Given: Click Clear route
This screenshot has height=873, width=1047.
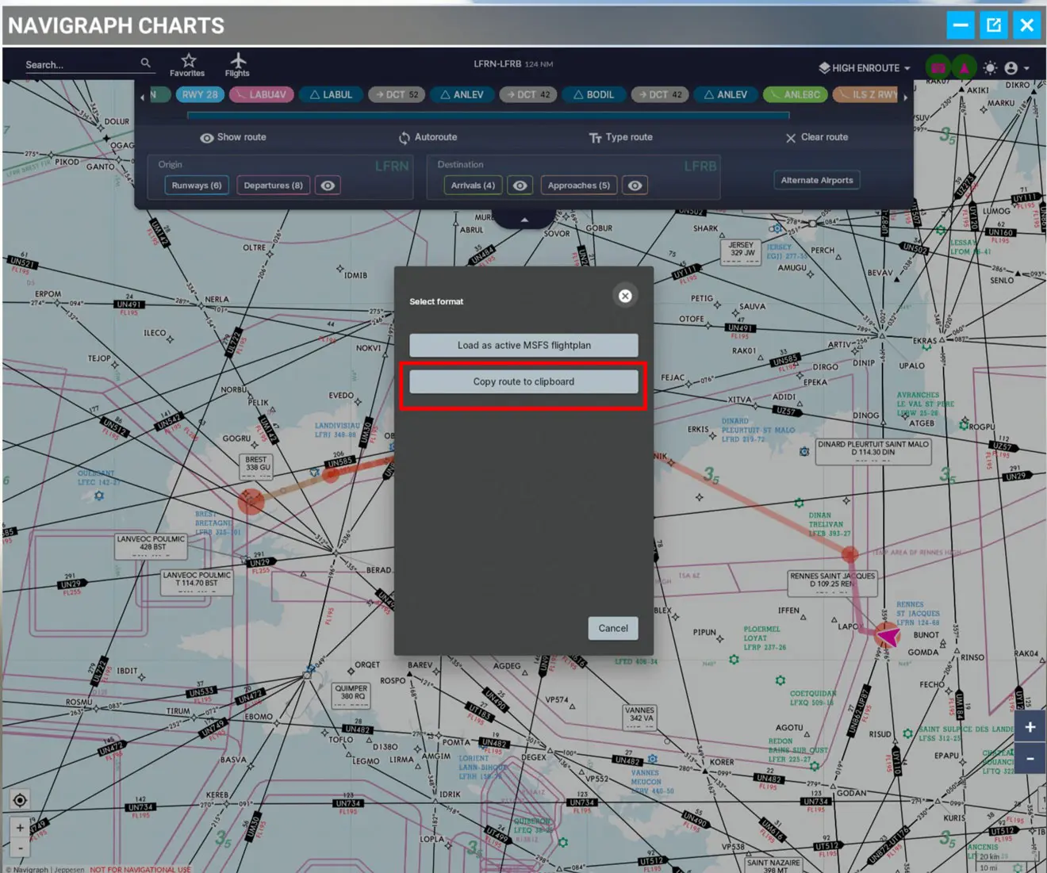Looking at the screenshot, I should 816,137.
